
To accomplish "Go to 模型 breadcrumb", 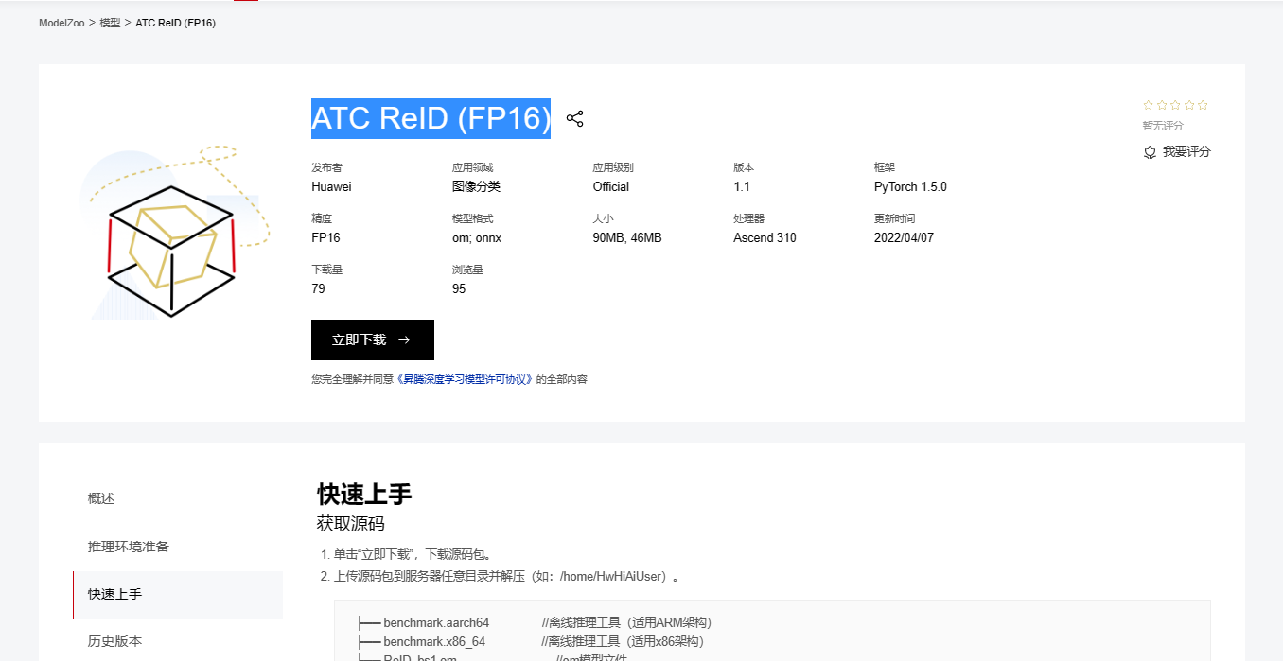I will pyautogui.click(x=110, y=22).
